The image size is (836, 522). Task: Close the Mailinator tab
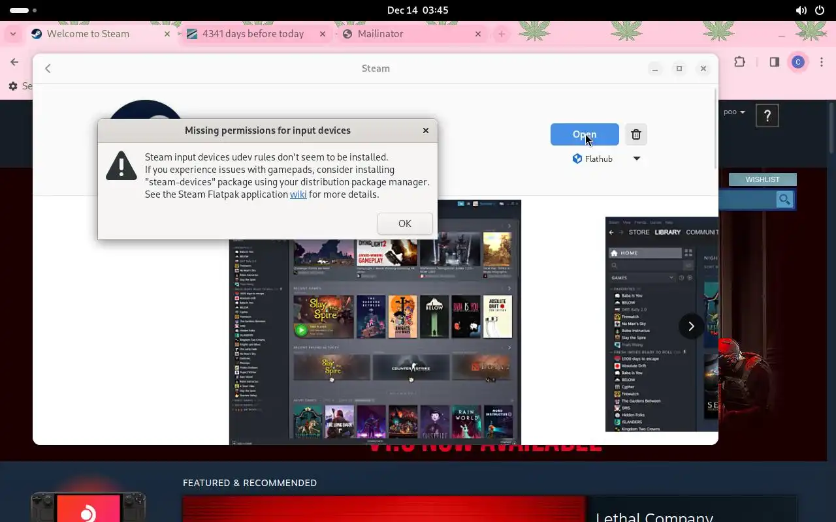pyautogui.click(x=478, y=34)
